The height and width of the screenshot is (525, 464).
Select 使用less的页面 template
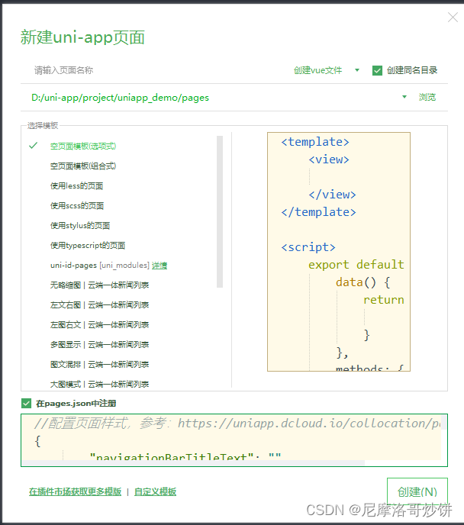(76, 186)
